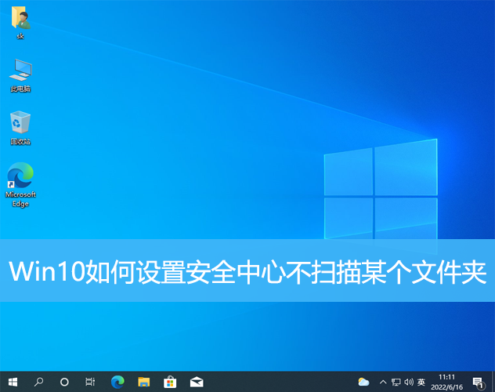495x392 pixels.
Task: Open the Action Center notifications icon
Action: (x=478, y=382)
